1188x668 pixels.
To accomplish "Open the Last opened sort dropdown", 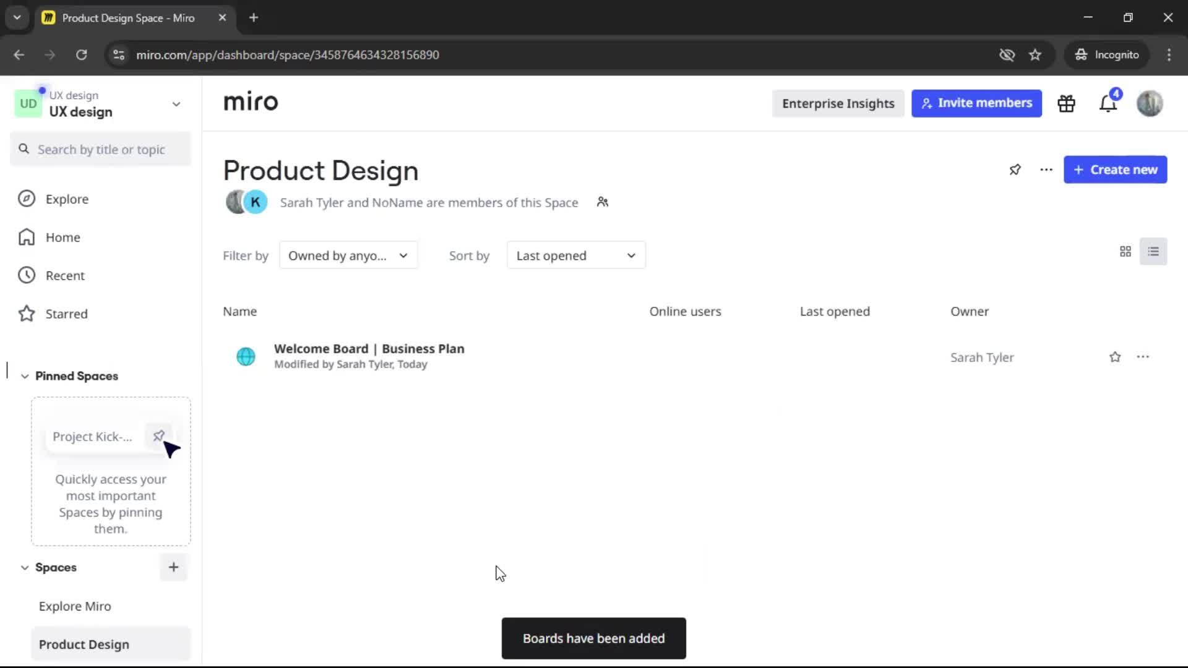I will pyautogui.click(x=576, y=255).
